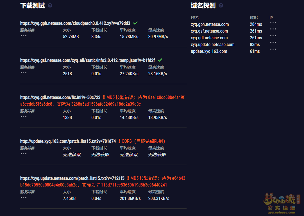Screen dimensions: 304x216
Task: Click the 83ms latency value
Action: coord(255,45)
